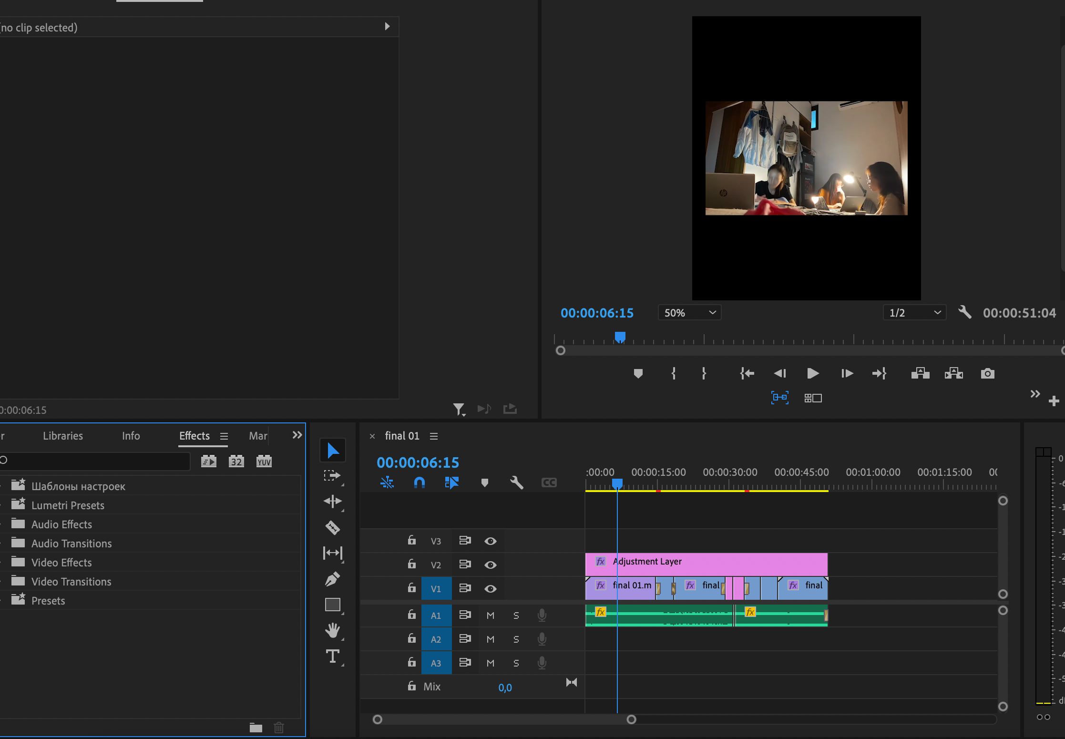Toggle Snap in timeline magnet icon
The height and width of the screenshot is (739, 1065).
click(419, 482)
